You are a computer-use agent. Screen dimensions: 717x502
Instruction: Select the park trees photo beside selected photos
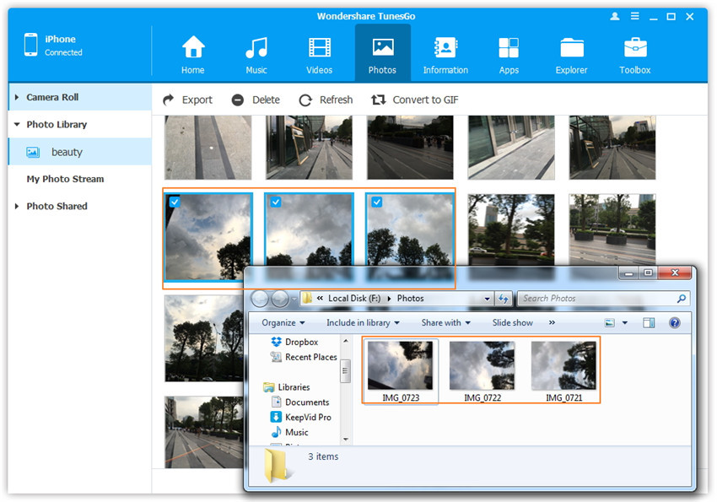click(511, 229)
